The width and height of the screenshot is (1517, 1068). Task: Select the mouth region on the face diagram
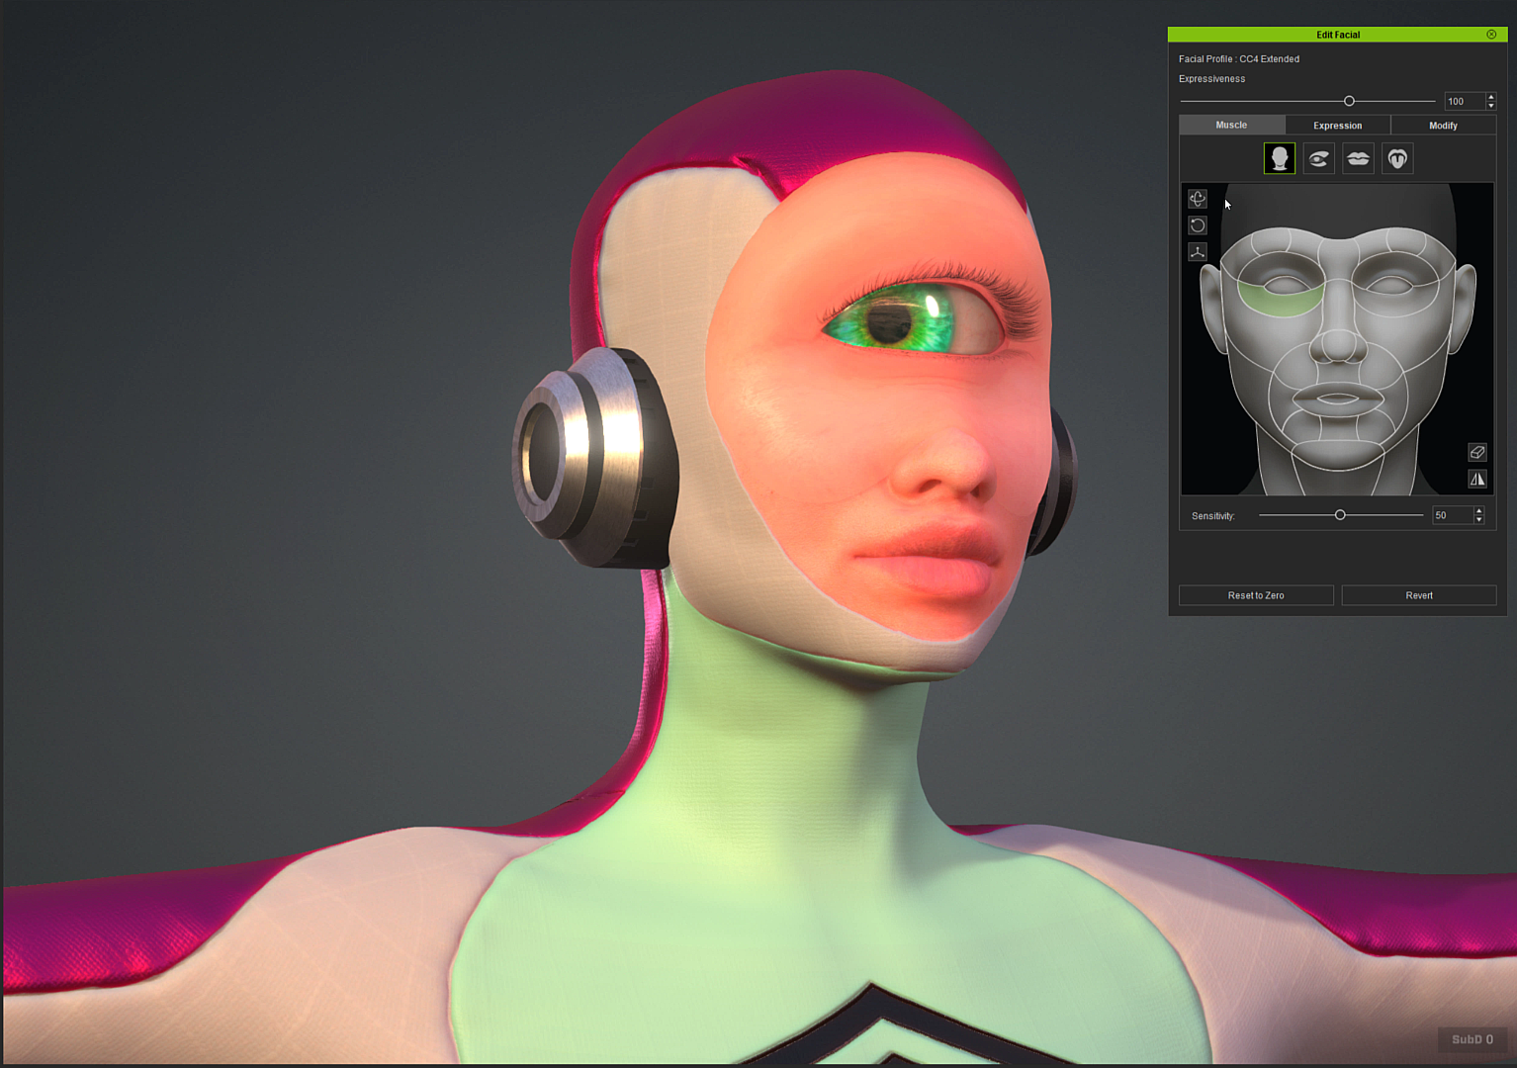pos(1337,399)
